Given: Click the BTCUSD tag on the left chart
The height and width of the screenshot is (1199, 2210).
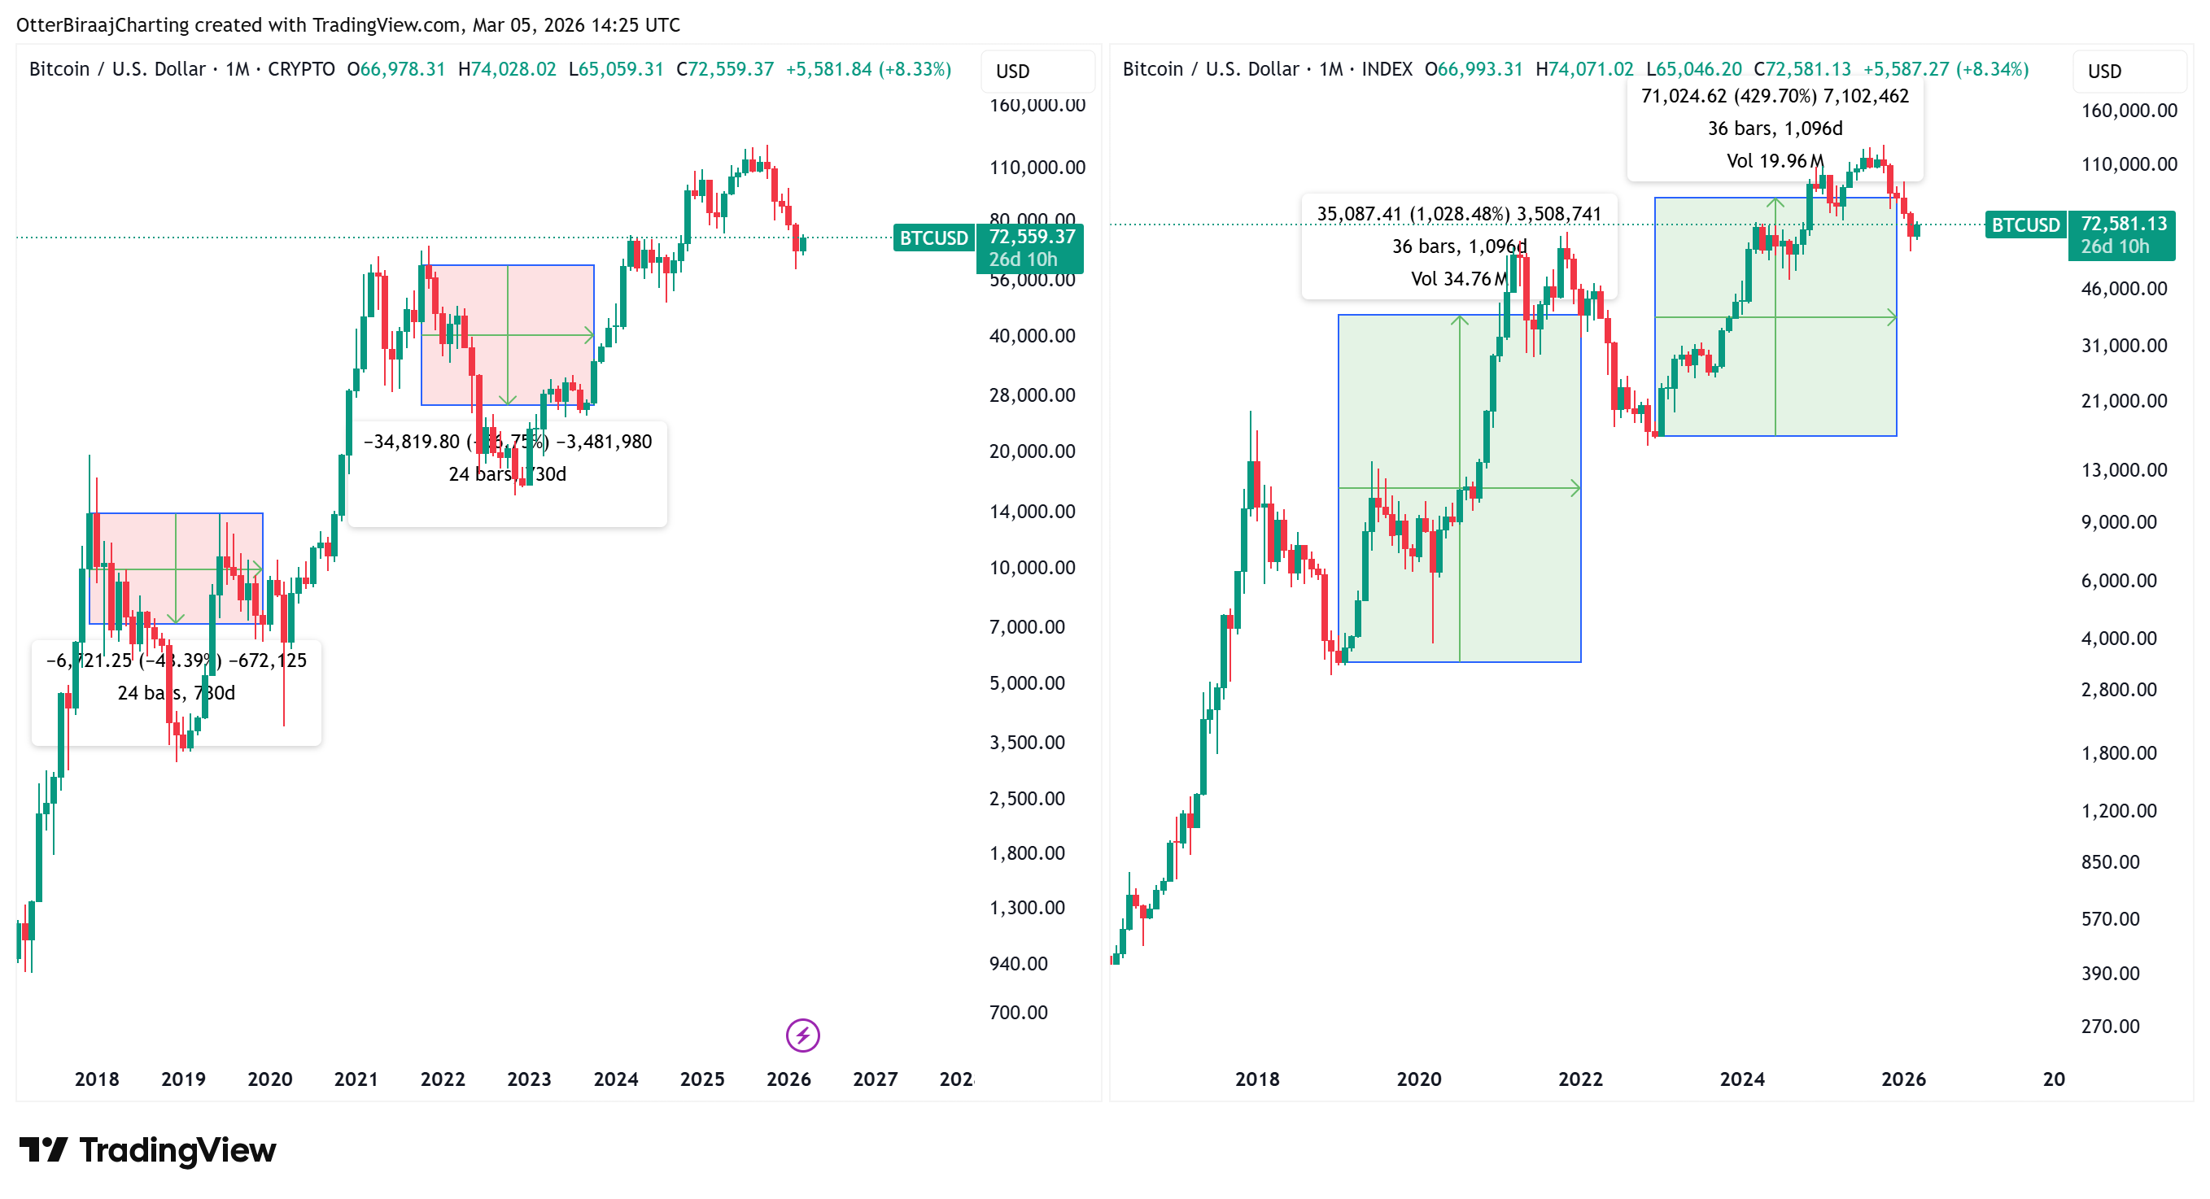Looking at the screenshot, I should pyautogui.click(x=933, y=238).
